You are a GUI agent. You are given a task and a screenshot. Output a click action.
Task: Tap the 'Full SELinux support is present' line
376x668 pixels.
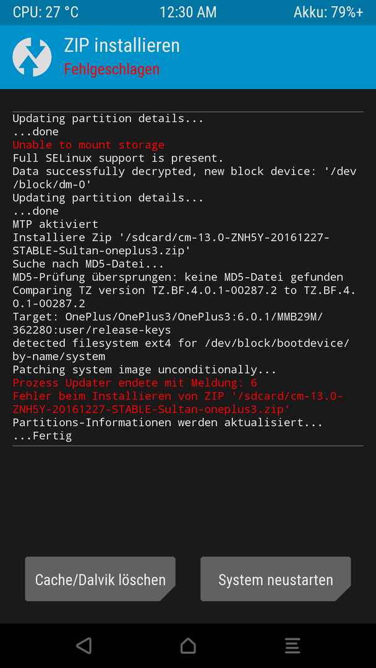click(x=118, y=158)
